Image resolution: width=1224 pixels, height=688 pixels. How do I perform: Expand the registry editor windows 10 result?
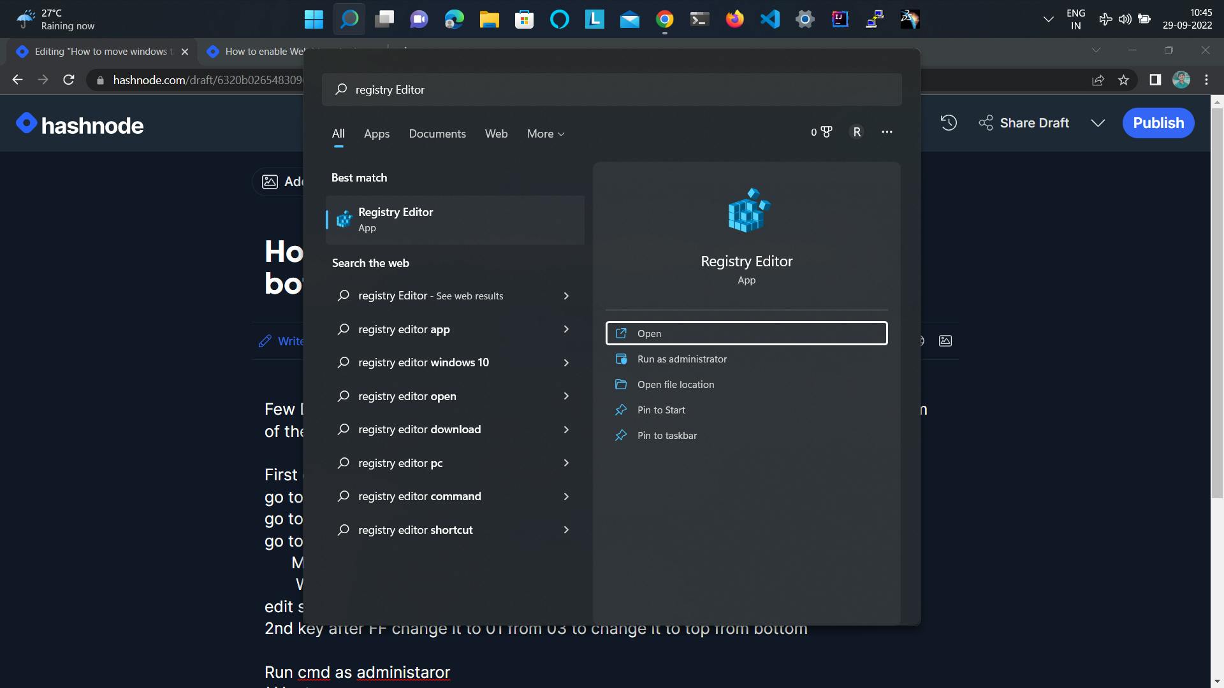567,363
